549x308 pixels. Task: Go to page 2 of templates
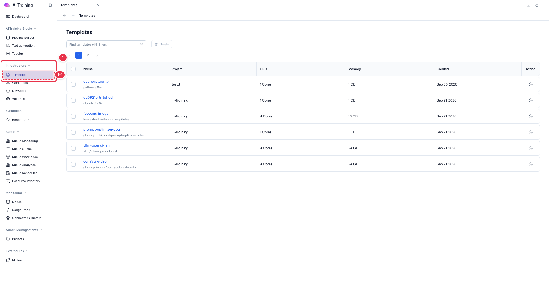pyautogui.click(x=88, y=55)
